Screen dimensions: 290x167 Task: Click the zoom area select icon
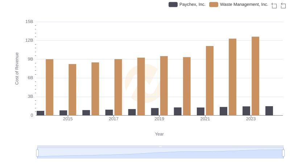(274, 5)
